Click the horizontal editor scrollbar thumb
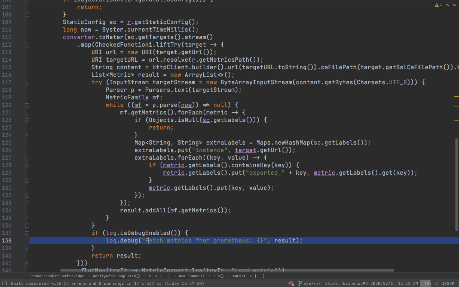The image size is (459, 287). click(227, 270)
